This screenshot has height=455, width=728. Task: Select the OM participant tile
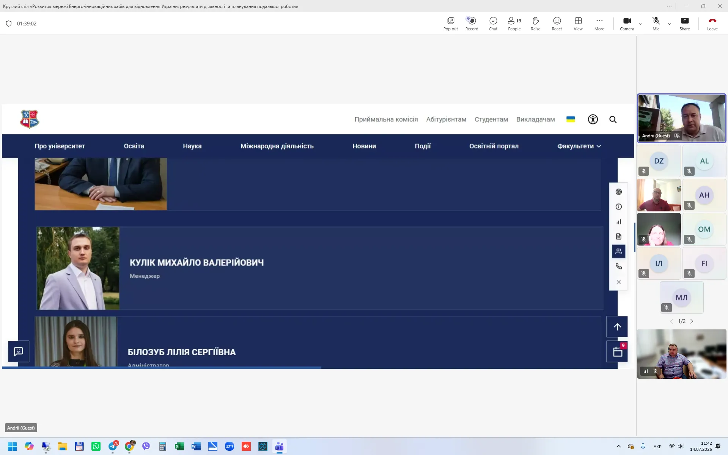tap(704, 229)
